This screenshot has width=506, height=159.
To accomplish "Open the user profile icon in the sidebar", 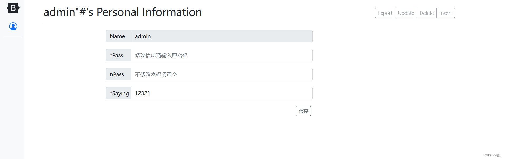I will pos(13,26).
